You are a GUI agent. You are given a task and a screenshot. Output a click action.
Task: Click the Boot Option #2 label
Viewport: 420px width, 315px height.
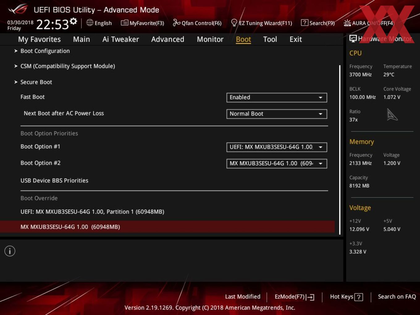(x=40, y=163)
